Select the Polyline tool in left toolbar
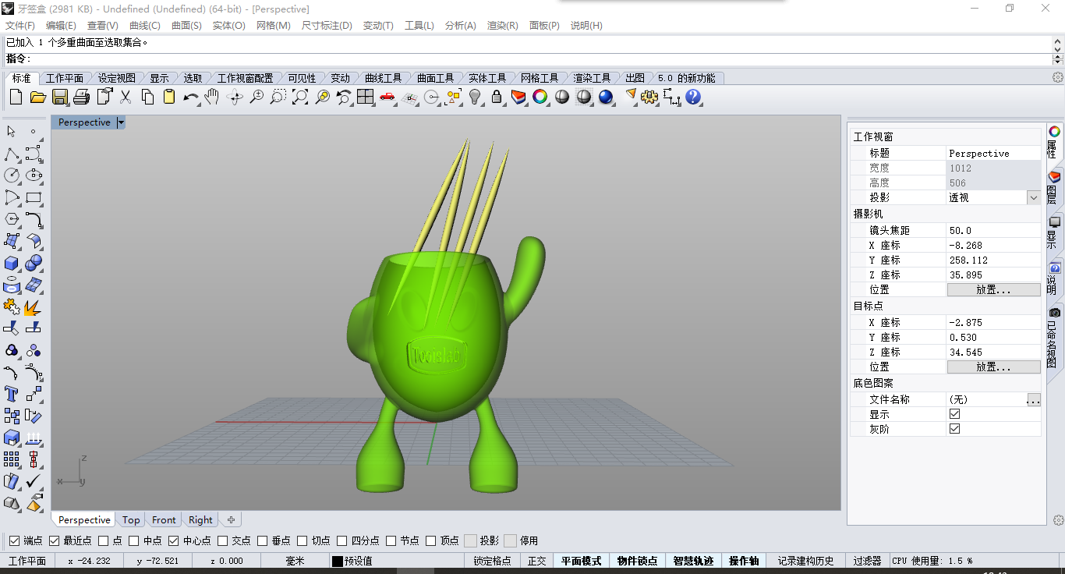 (x=12, y=154)
